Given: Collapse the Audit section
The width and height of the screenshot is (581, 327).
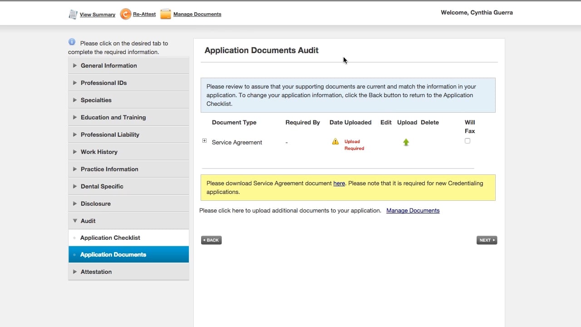Looking at the screenshot, I should coord(128,221).
